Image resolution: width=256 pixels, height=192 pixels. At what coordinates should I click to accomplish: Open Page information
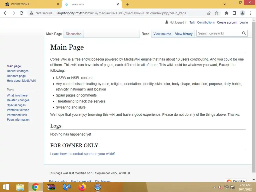(18, 120)
